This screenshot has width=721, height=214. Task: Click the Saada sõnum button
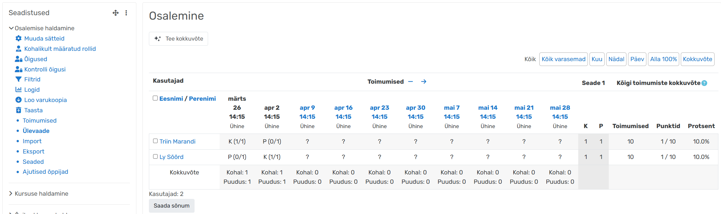(171, 206)
